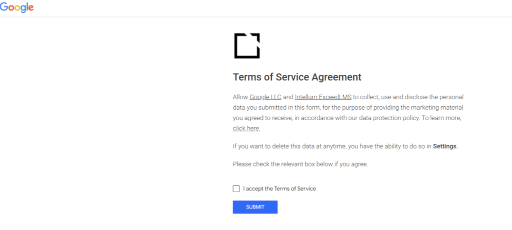Viewport: 512px width, 230px height.
Task: Click the black square bracket logo
Action: pos(247,46)
